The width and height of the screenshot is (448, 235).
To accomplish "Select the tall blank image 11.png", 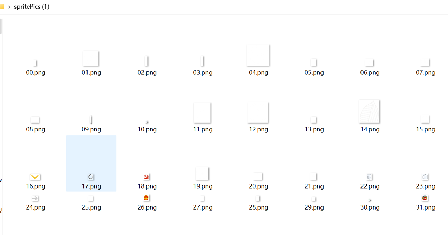I will (202, 112).
